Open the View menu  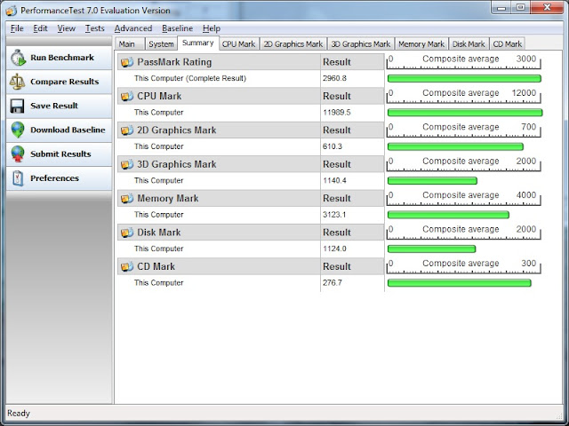point(67,28)
